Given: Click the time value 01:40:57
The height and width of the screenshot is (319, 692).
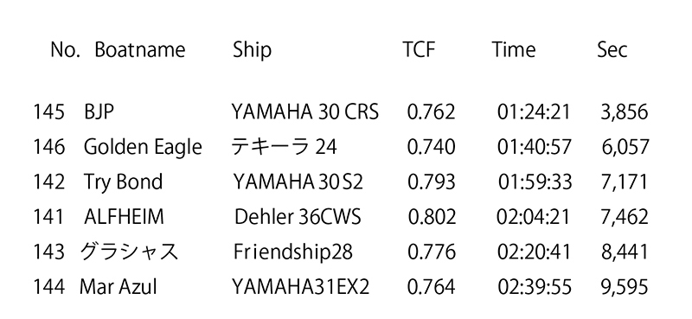Looking at the screenshot, I should 534,147.
